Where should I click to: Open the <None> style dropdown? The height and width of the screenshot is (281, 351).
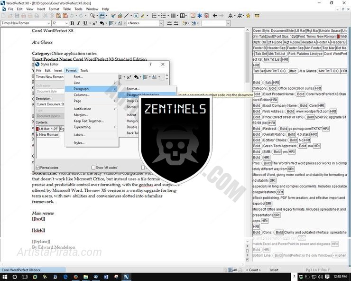click(161, 23)
